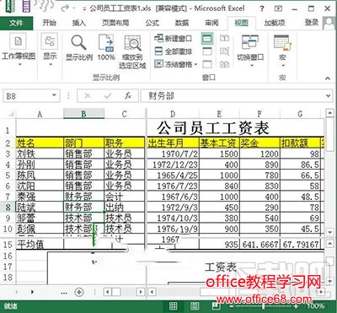Click the formula bar cancel X icon

point(88,96)
